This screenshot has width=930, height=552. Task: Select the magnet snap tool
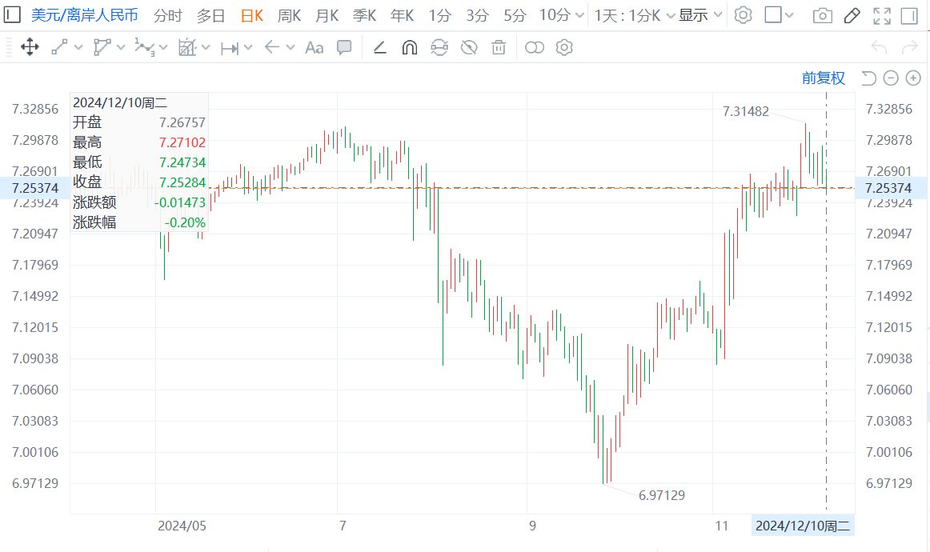coord(409,47)
